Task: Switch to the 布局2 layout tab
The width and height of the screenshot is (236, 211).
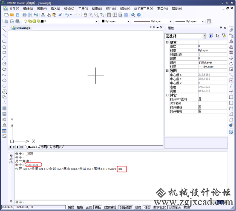Action: (57, 147)
